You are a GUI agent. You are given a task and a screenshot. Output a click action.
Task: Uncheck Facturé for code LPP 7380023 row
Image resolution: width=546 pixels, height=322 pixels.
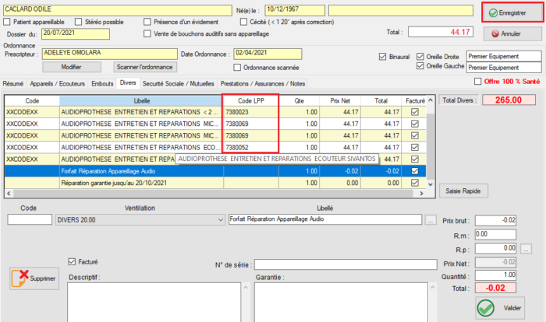tap(415, 112)
